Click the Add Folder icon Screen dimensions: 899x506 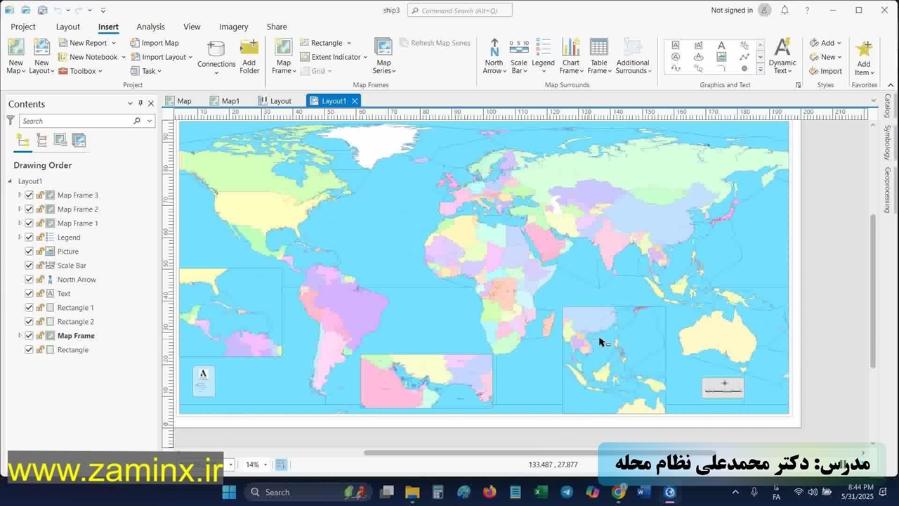249,49
